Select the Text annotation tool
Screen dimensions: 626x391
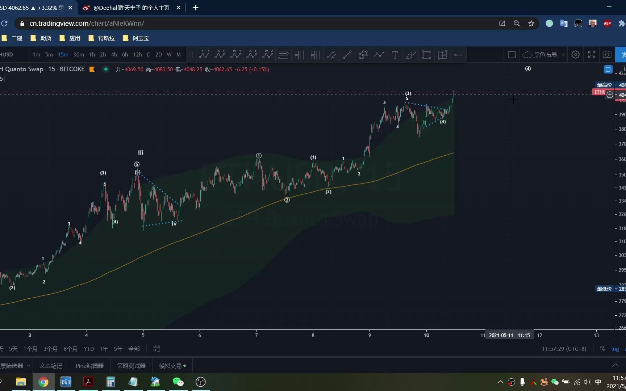click(x=395, y=55)
